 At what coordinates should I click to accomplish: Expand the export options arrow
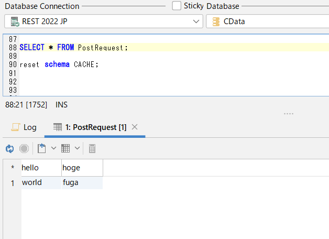(53, 149)
